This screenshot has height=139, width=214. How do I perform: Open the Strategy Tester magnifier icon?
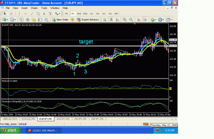pyautogui.click(x=47, y=20)
